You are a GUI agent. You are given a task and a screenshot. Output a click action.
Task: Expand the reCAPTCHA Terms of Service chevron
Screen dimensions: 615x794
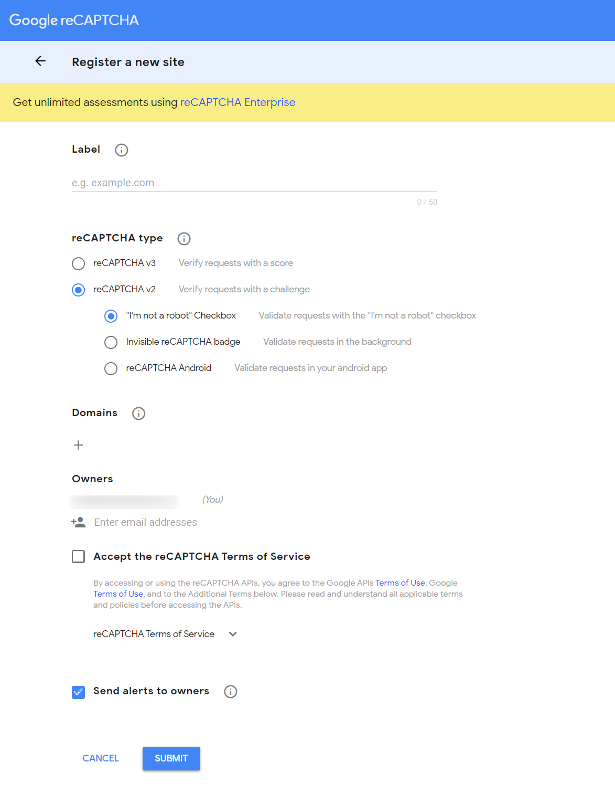[233, 634]
